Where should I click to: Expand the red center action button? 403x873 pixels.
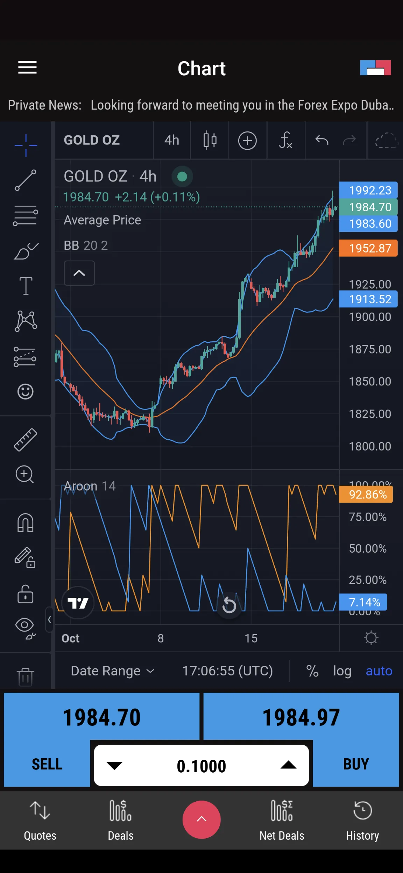coord(201,819)
